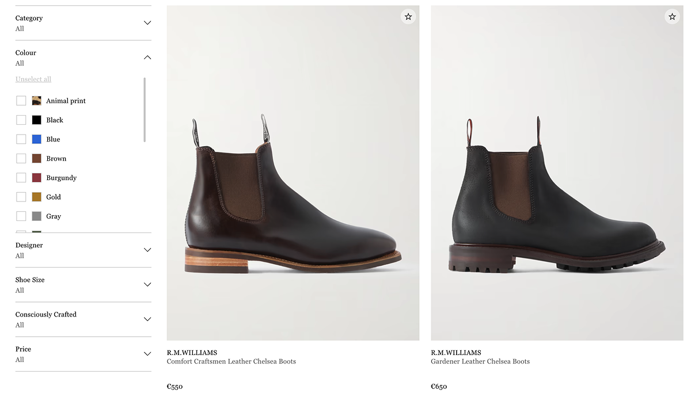Check the Black colour filter checkbox
This screenshot has height=397, width=691.
(x=21, y=120)
